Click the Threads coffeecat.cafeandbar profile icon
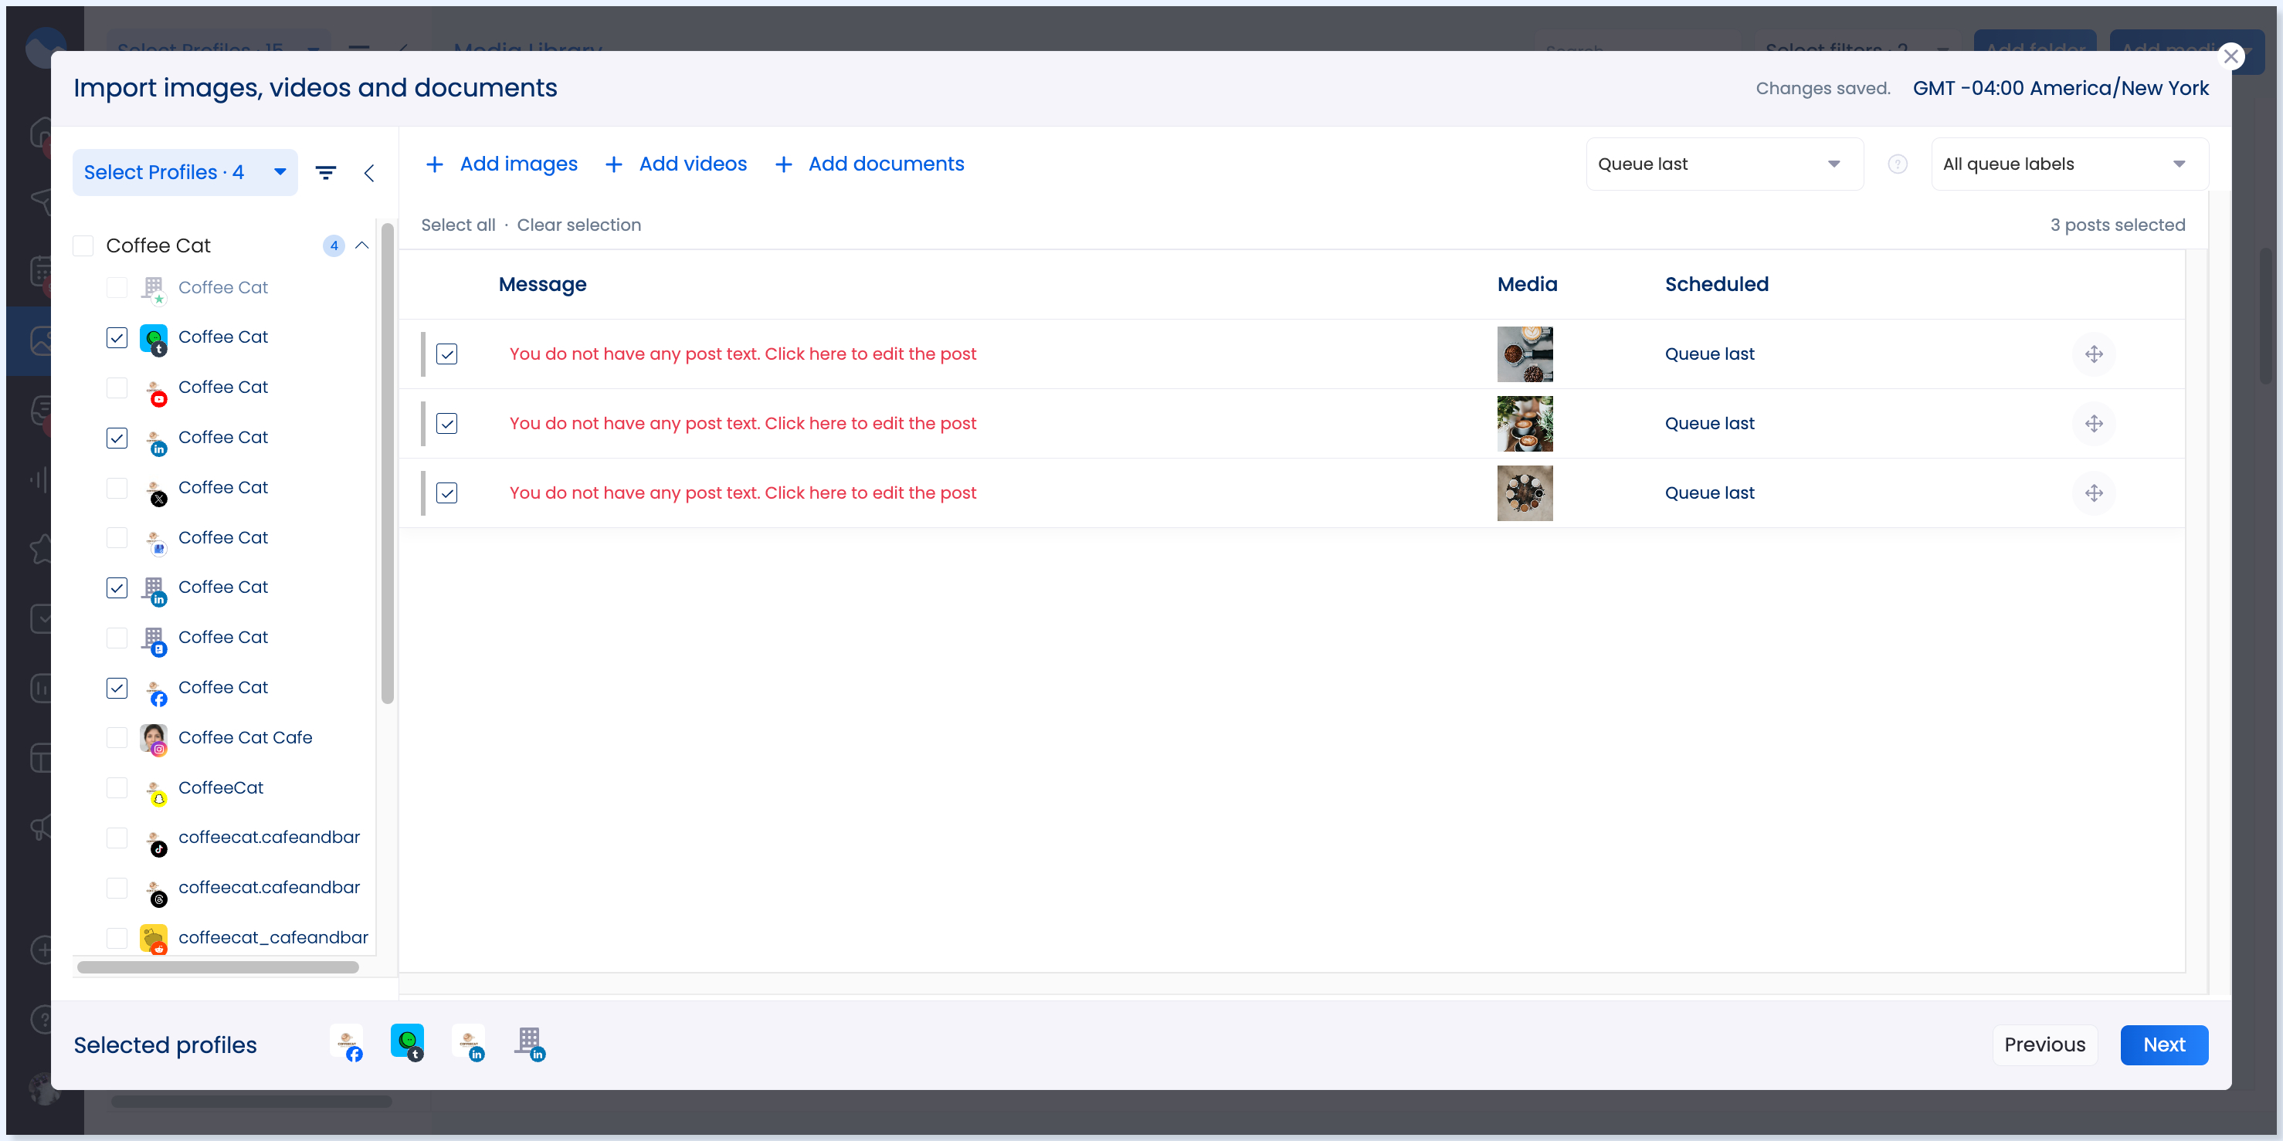 [x=155, y=891]
